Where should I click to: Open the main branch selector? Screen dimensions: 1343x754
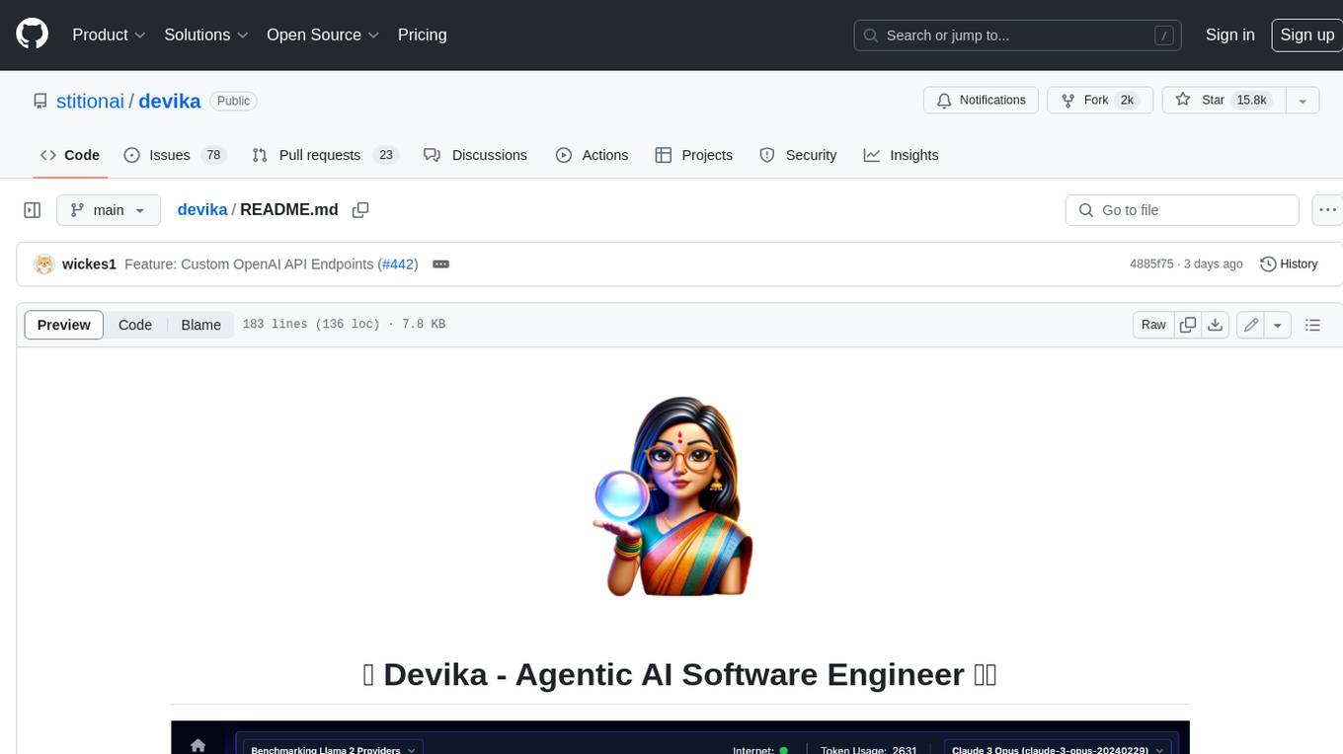[109, 210]
